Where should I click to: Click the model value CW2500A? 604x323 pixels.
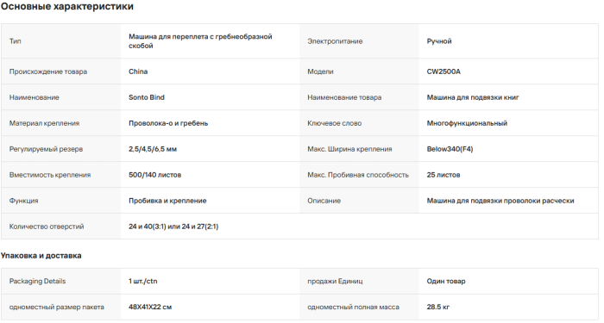444,71
